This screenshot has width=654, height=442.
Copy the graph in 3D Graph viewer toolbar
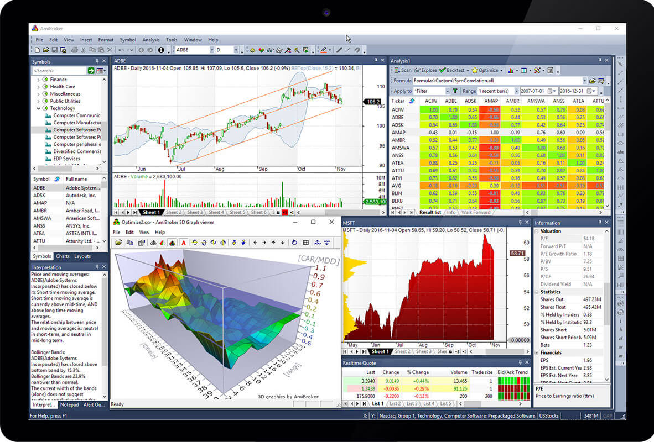pos(129,243)
